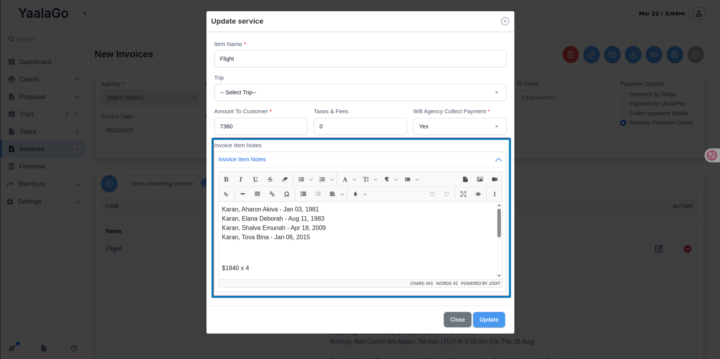Open the Tasks sidebar item

click(28, 132)
